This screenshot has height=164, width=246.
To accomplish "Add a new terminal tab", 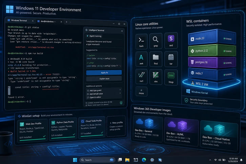I will [x=66, y=22].
